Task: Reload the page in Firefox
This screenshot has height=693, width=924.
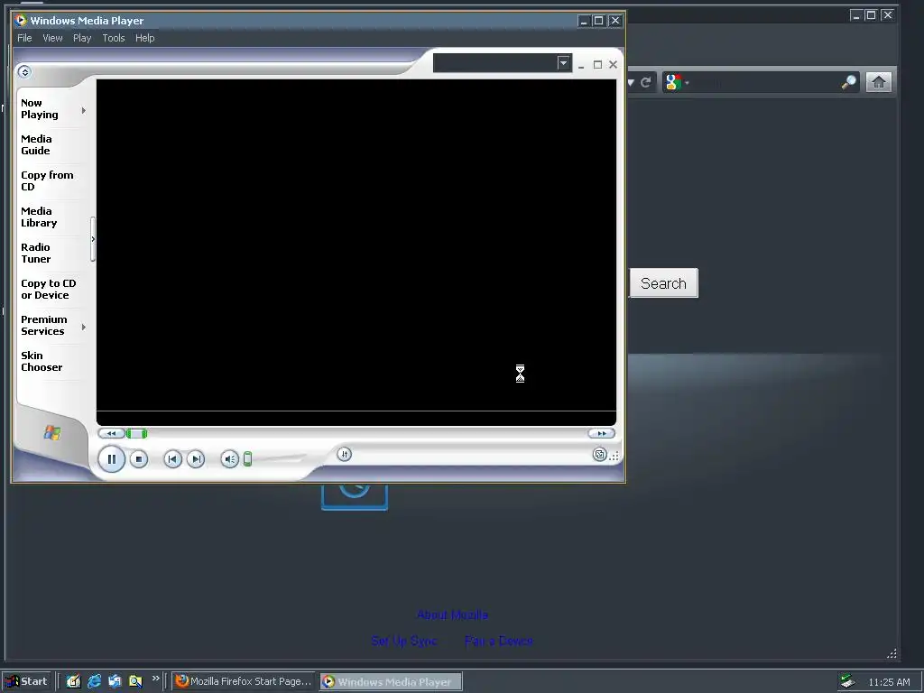Action: (646, 82)
